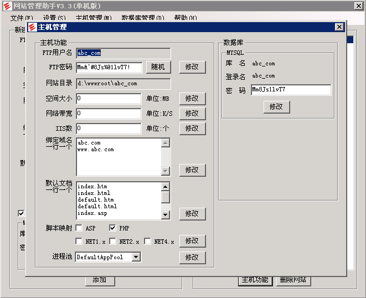The image size is (366, 298).
Task: Click up arrow of 默认文档 scrollbar
Action: point(165,187)
